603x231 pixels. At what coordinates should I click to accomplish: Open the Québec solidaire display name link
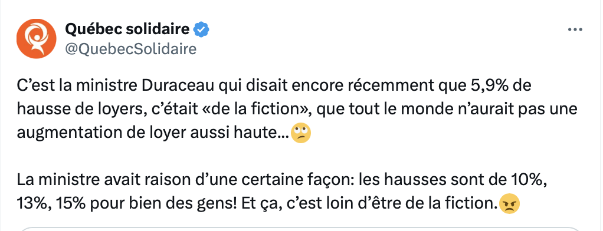[127, 29]
